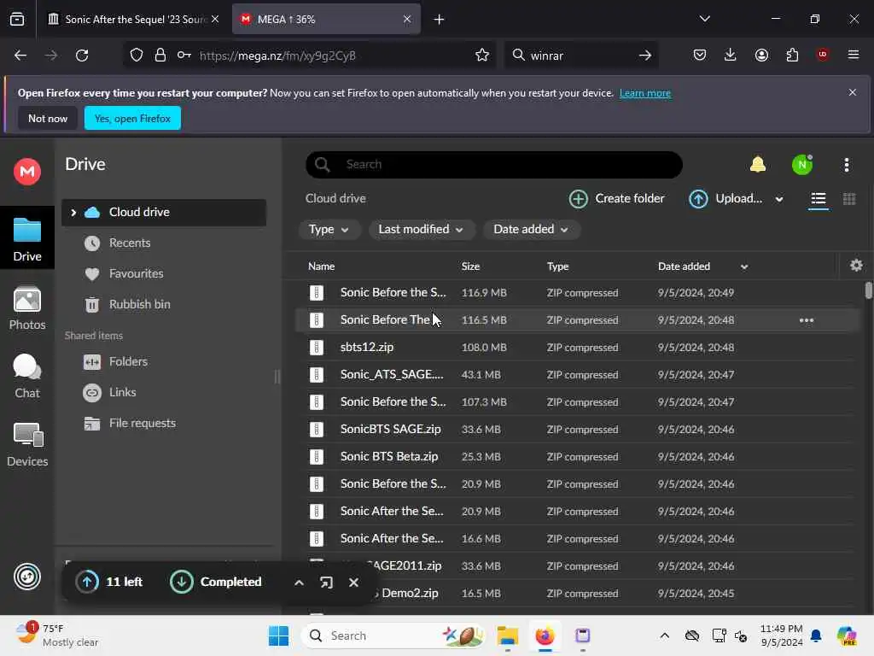The width and height of the screenshot is (874, 656).
Task: Click the uploads 11 left indicator
Action: (x=109, y=582)
